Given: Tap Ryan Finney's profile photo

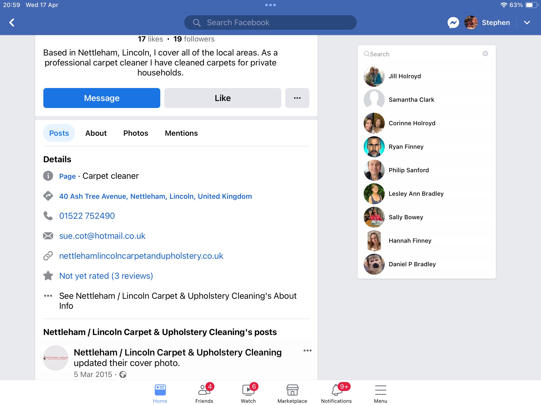Looking at the screenshot, I should pyautogui.click(x=374, y=147).
